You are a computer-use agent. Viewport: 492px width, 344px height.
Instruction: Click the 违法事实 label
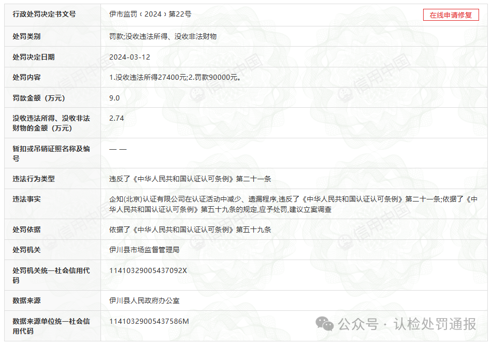[x=26, y=199]
